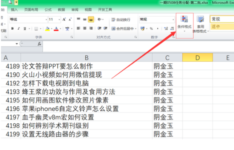234x150 pixels.
Task: Switch to 数据 tab
Action: (62, 10)
